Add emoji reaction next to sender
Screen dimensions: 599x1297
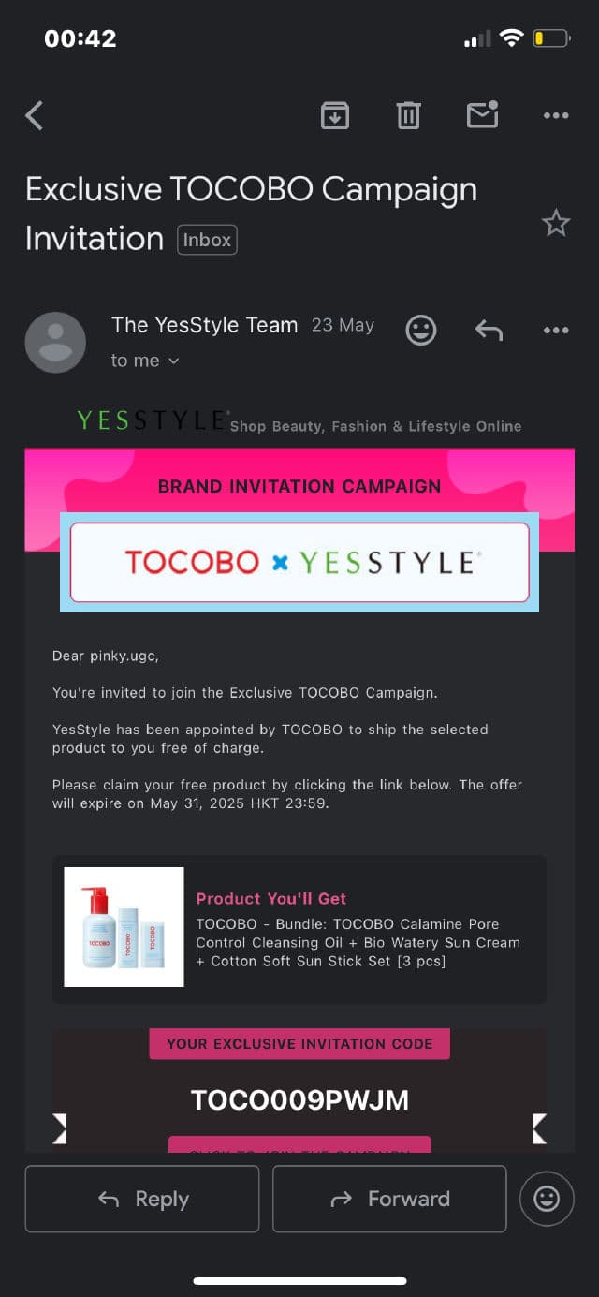421,330
